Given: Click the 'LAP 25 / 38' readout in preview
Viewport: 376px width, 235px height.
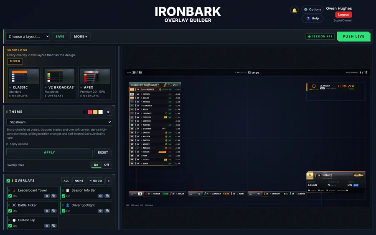Looking at the screenshot, I should click(134, 73).
